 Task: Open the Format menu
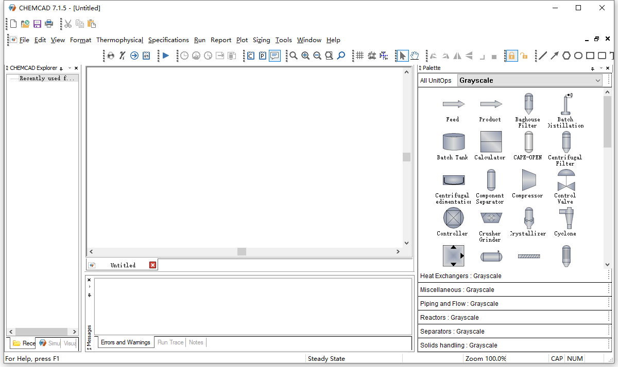(80, 40)
